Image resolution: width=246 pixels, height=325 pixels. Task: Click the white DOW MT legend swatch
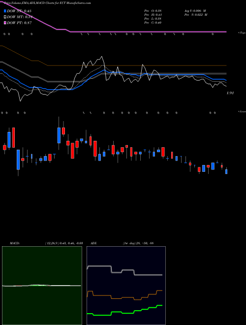(x=5, y=17)
